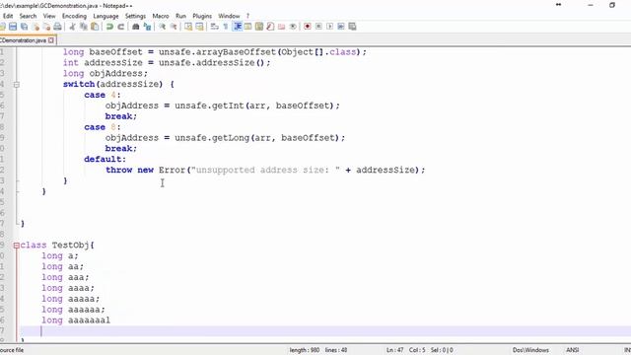Image resolution: width=631 pixels, height=355 pixels.
Task: Start macro recording with red dot
Action: tap(308, 27)
